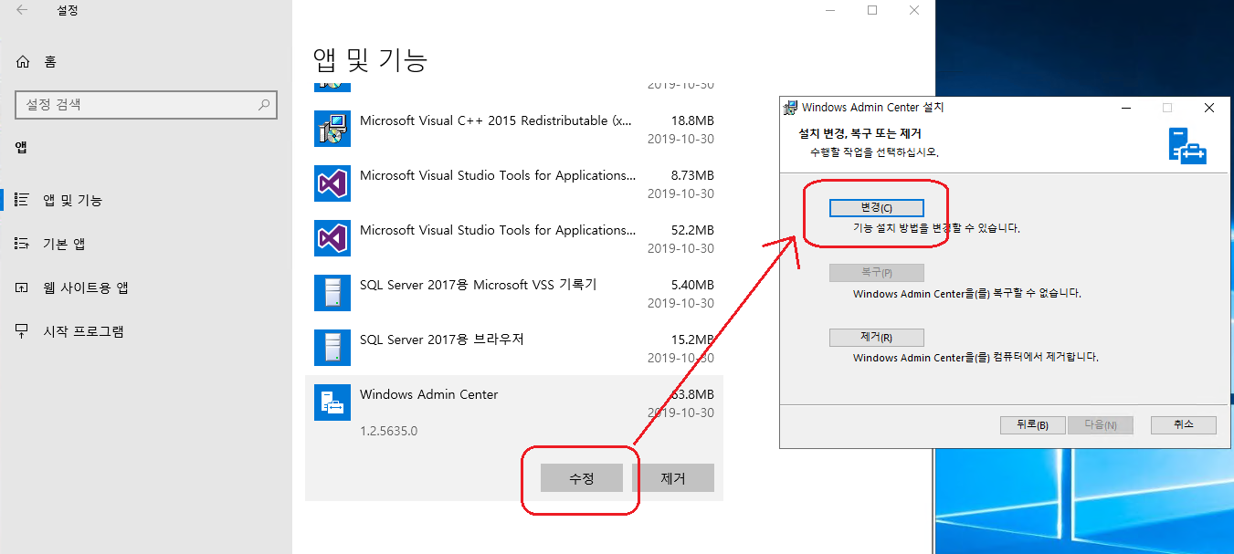
Task: Minimize the Settings window
Action: coord(830,10)
